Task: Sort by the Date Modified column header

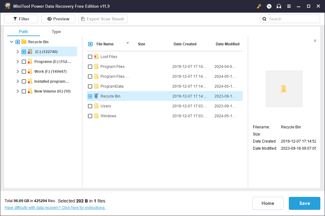Action: point(227,44)
